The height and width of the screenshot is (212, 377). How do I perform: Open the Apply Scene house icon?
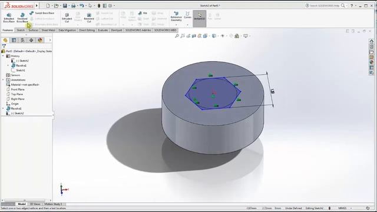click(237, 36)
